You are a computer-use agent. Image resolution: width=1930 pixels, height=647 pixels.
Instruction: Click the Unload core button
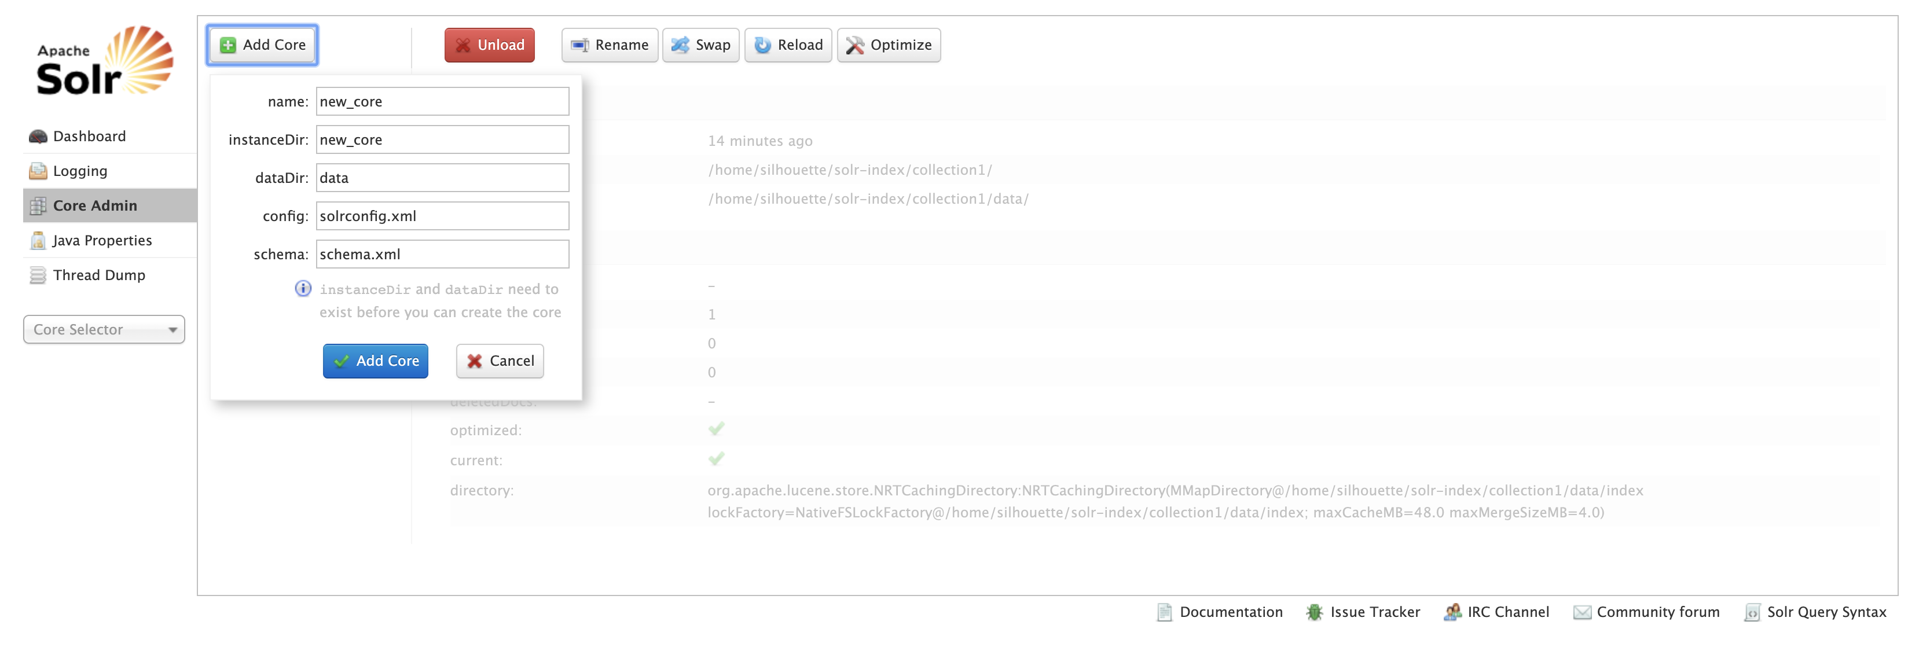coord(489,45)
